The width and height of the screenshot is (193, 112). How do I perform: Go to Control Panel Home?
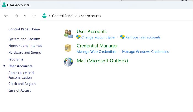click(x=24, y=29)
